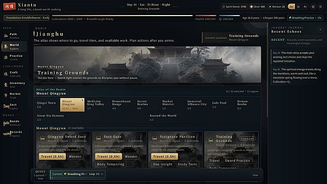Wander at Qingyun Sword Sect

75,156
